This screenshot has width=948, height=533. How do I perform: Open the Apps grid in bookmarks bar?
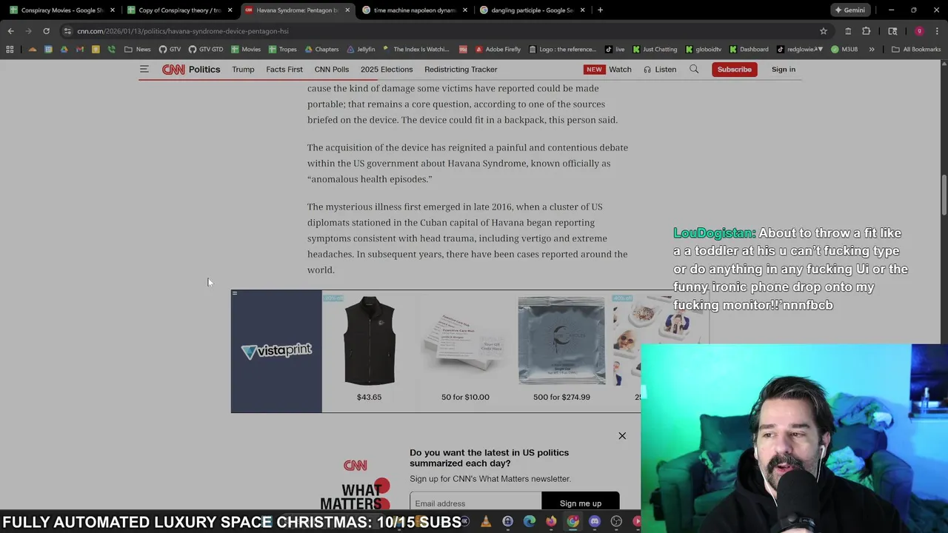click(10, 50)
